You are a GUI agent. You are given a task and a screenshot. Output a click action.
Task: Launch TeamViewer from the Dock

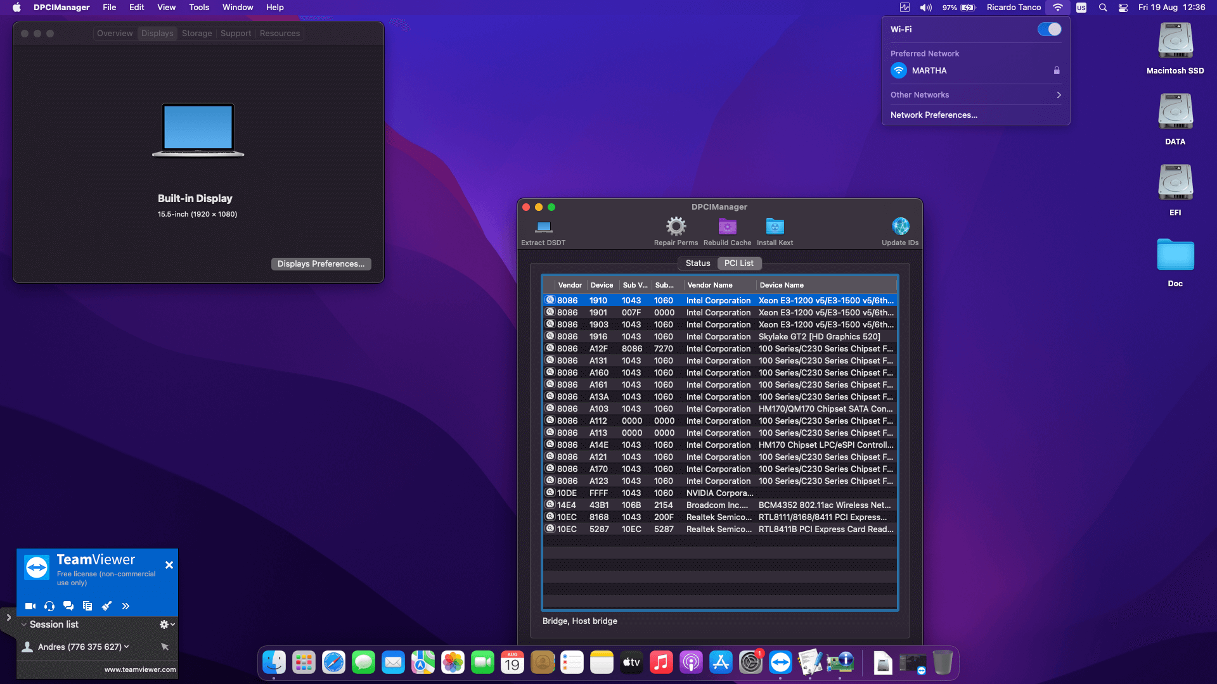[x=780, y=662]
